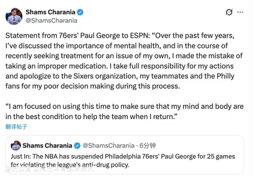
Task: Click the Grok icon at top right
Action: pos(229,13)
